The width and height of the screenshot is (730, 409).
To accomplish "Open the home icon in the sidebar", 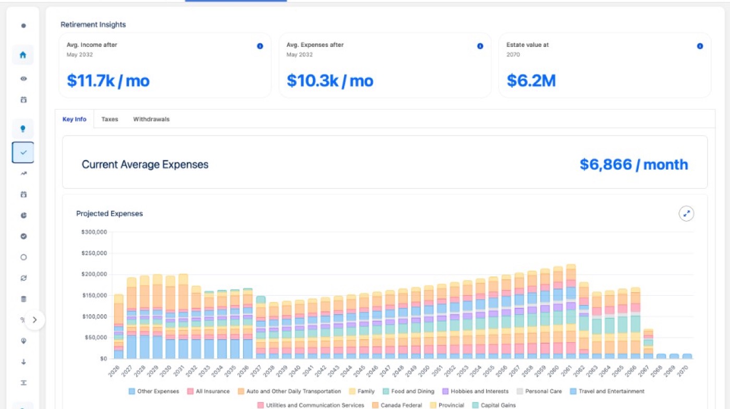I will [x=23, y=55].
